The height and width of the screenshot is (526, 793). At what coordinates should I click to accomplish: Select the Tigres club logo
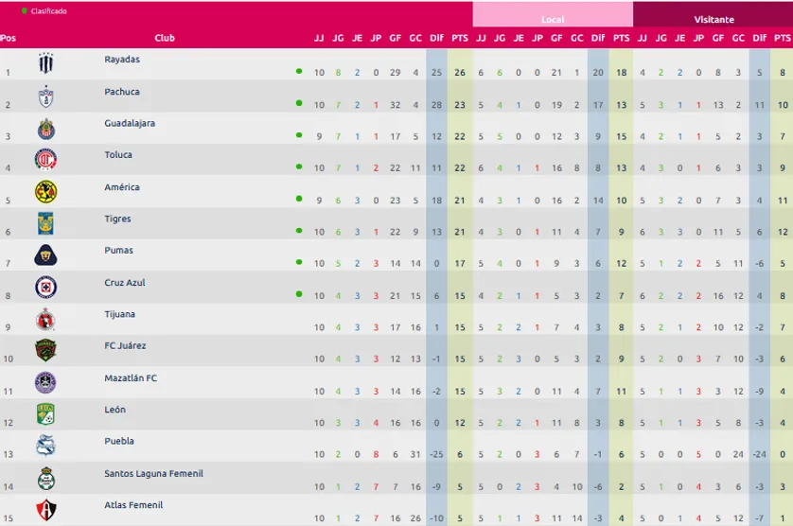45,224
